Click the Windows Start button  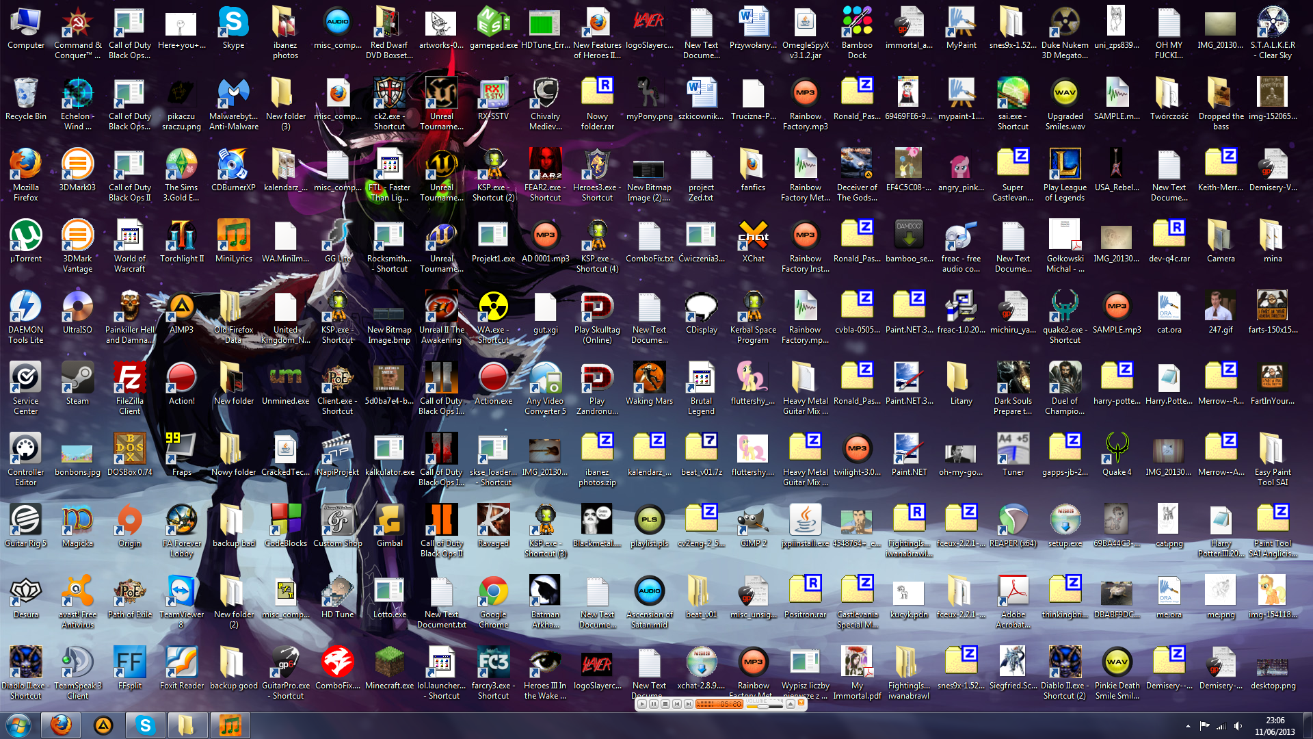(18, 725)
